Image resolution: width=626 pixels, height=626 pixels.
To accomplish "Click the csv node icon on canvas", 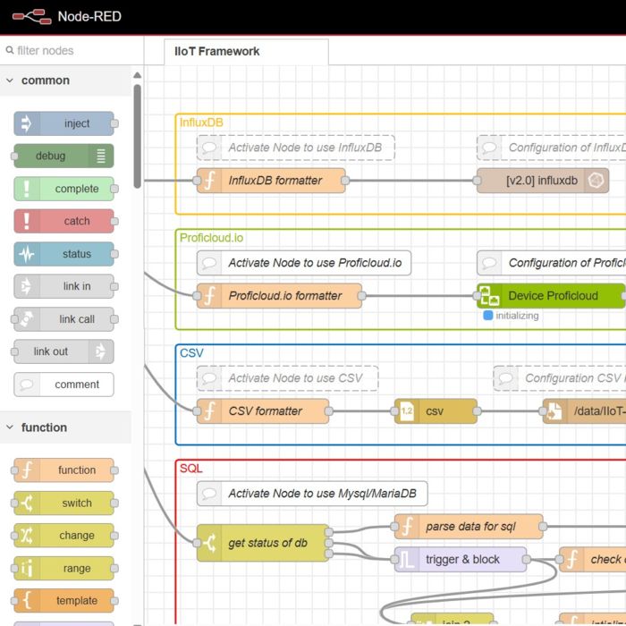I will pos(407,411).
